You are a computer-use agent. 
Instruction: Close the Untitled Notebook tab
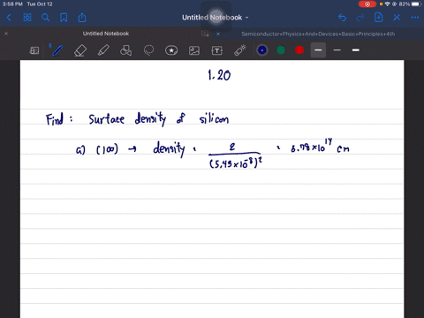coord(6,34)
